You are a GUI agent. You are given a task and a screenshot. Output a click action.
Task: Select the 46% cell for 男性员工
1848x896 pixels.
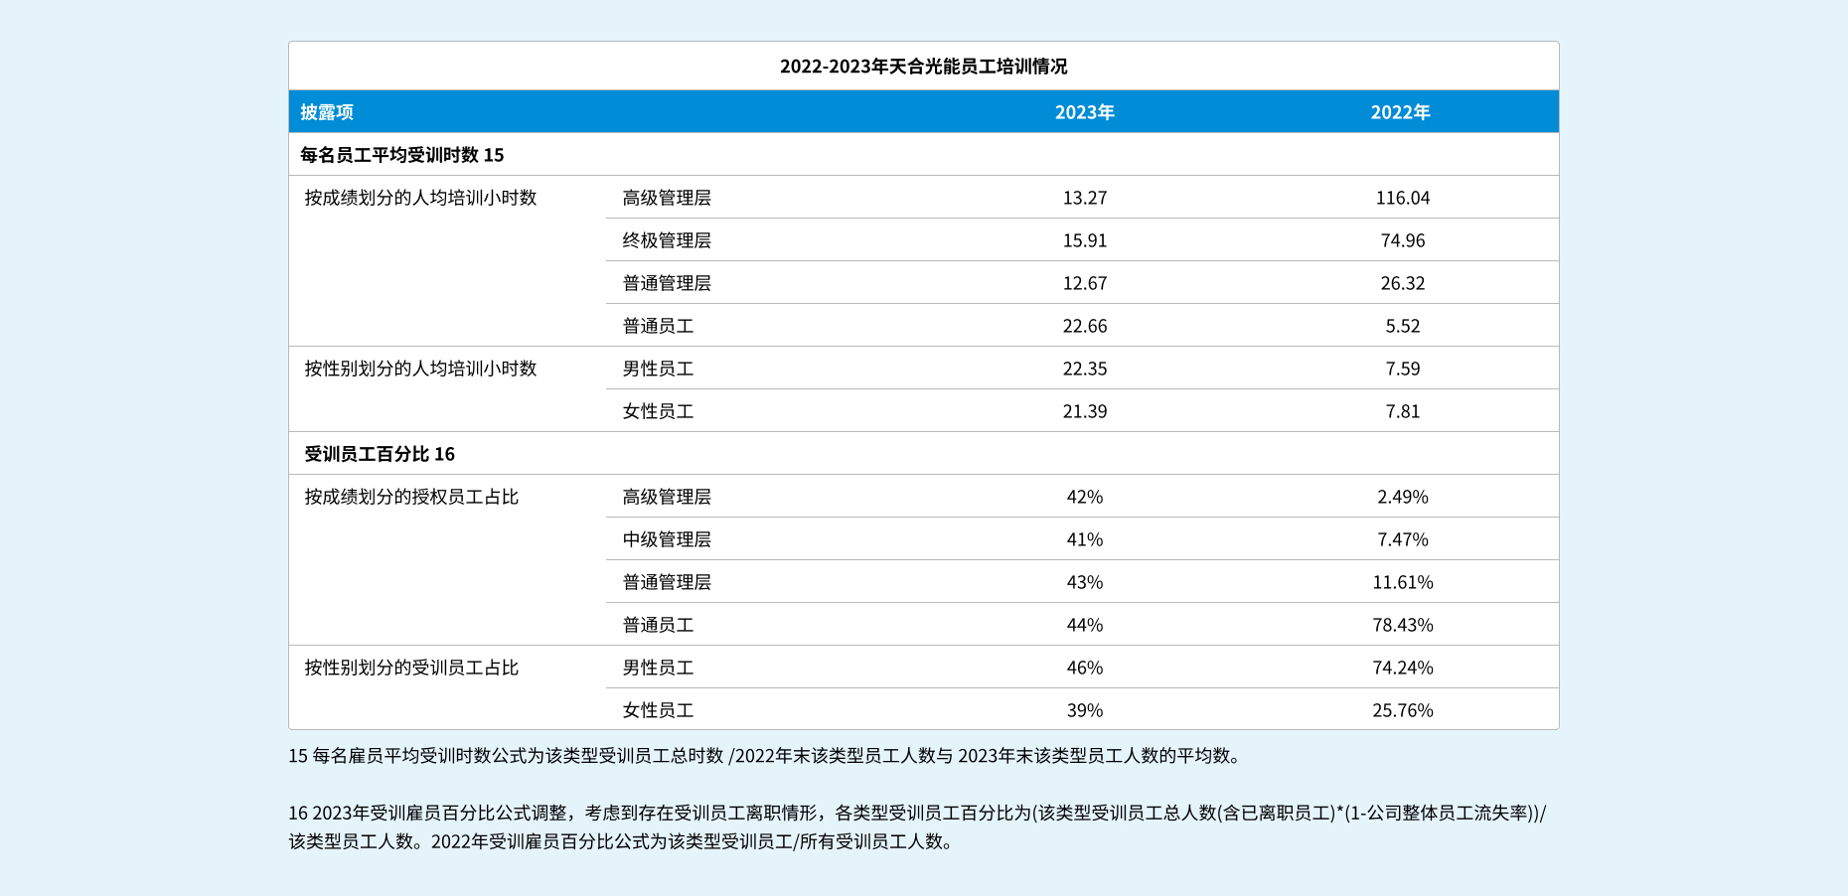1084,668
